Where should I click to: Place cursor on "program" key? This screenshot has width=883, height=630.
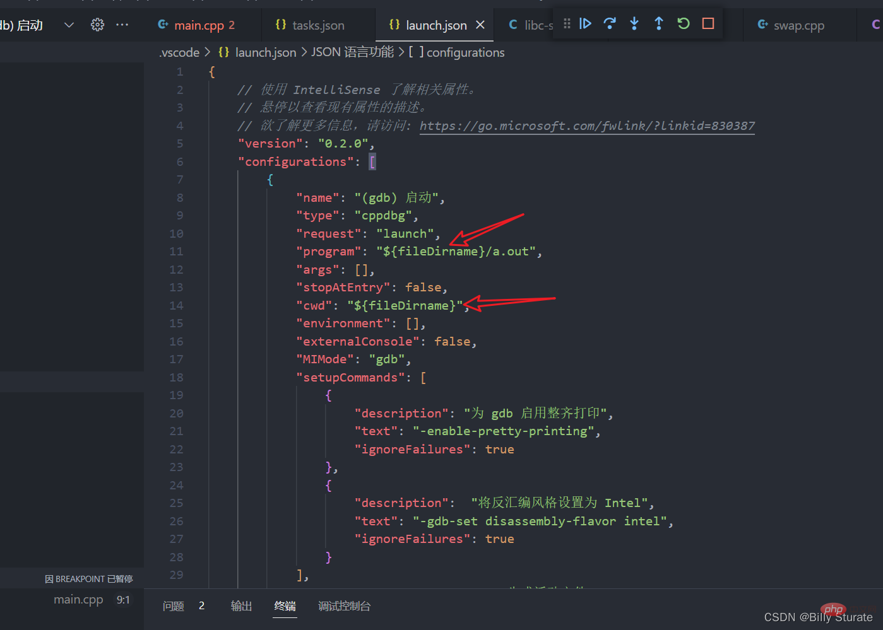(329, 251)
